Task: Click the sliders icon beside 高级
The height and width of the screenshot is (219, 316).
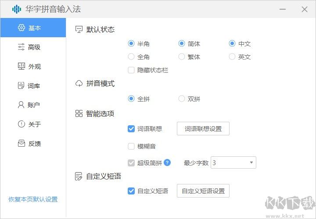Action: (21, 47)
